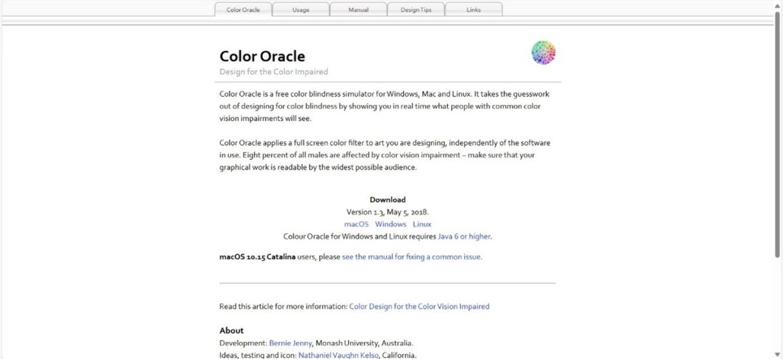Switch to the Usage tab
This screenshot has width=783, height=359.
coord(301,10)
